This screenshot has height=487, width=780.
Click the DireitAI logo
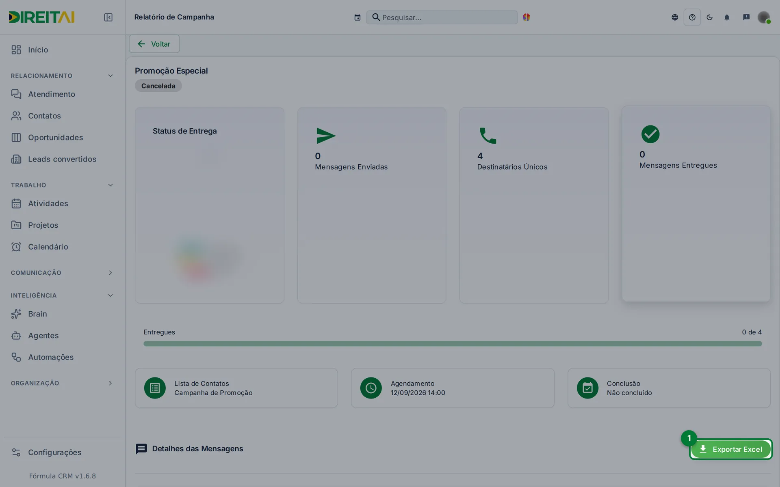tap(41, 17)
